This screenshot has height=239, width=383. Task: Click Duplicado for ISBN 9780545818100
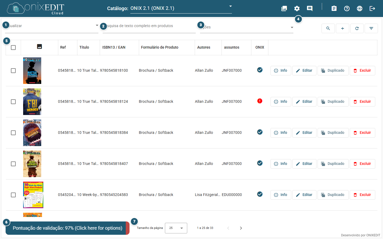coord(333,71)
